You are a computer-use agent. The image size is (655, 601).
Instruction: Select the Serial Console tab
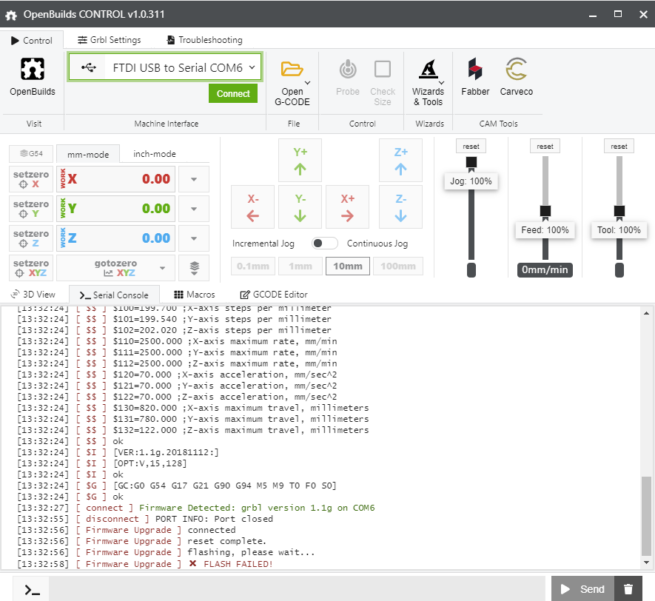(x=114, y=295)
